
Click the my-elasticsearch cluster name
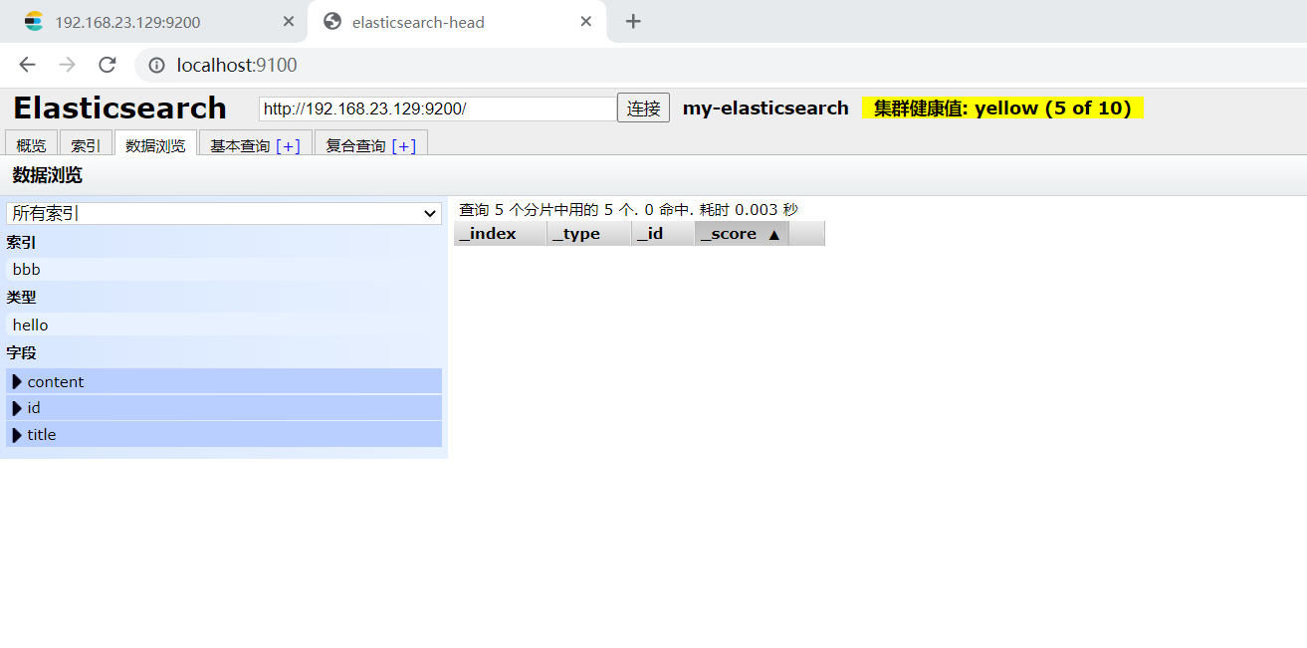(x=765, y=108)
